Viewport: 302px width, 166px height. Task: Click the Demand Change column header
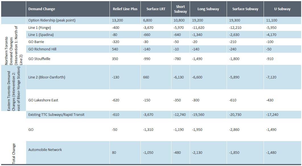click(x=42, y=9)
